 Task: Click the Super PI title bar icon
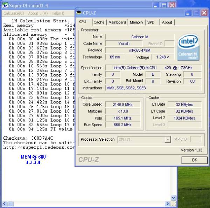(5, 5)
